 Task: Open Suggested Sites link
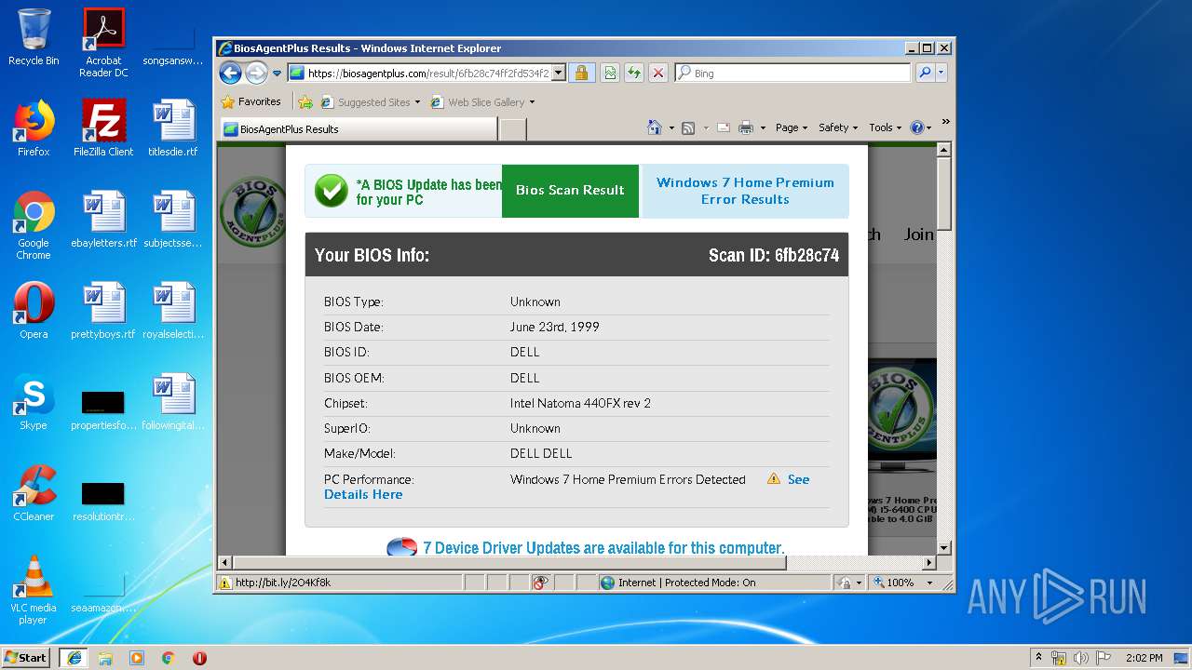click(x=371, y=102)
